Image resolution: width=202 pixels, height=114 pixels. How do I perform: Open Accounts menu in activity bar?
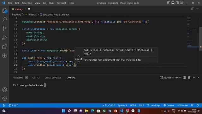click(4, 90)
